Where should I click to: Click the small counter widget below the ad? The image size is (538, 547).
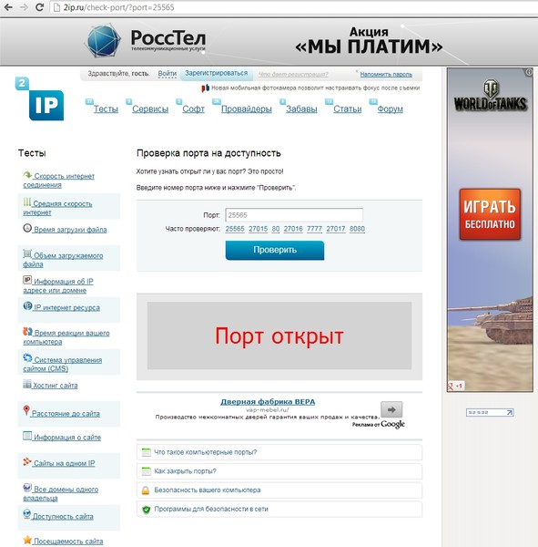490,413
